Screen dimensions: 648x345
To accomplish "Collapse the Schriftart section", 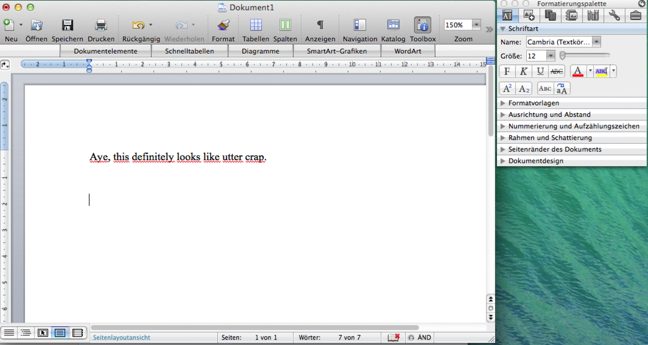I will click(503, 29).
